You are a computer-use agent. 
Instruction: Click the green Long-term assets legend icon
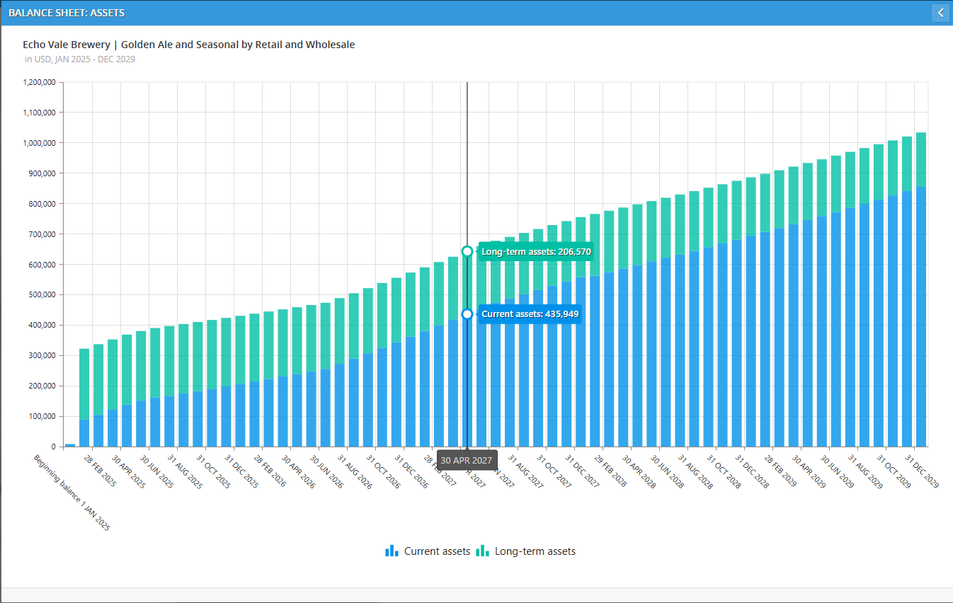point(482,551)
